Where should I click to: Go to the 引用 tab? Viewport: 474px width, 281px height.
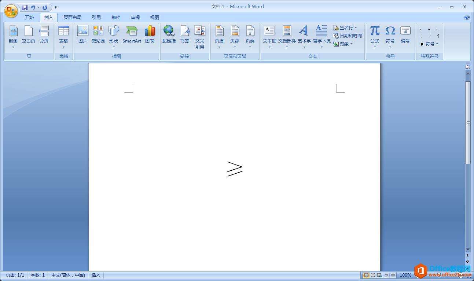point(96,17)
